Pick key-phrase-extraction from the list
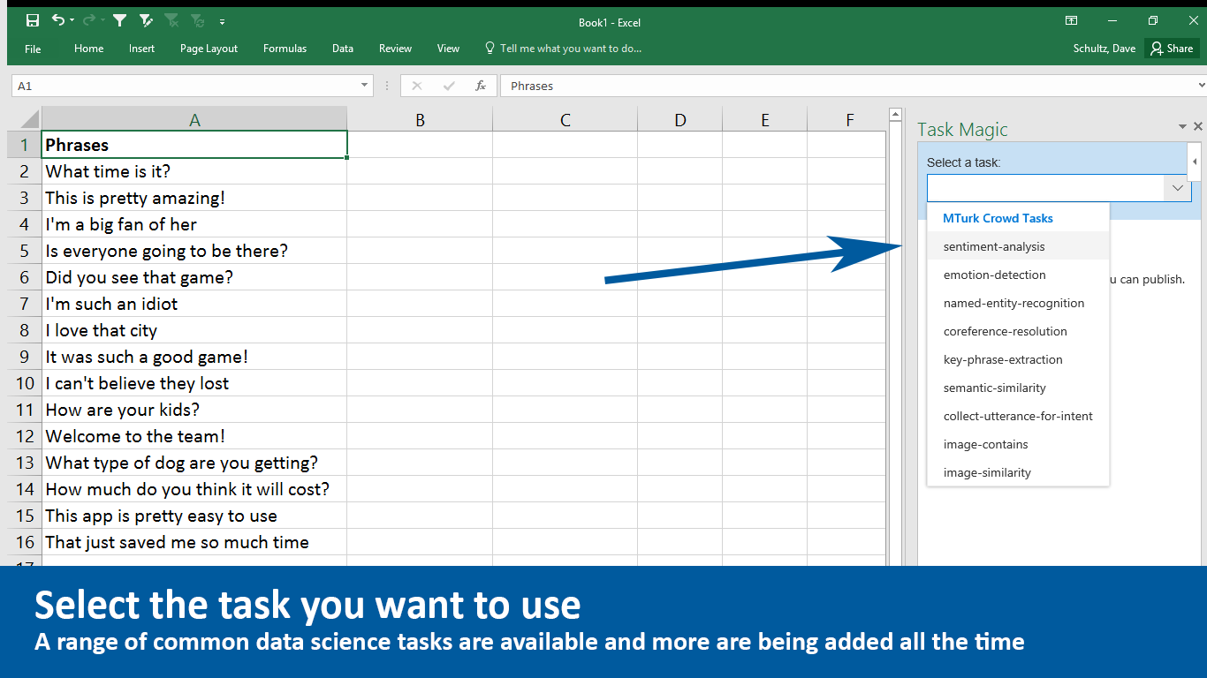Screen dimensions: 1207x678 (1018, 359)
